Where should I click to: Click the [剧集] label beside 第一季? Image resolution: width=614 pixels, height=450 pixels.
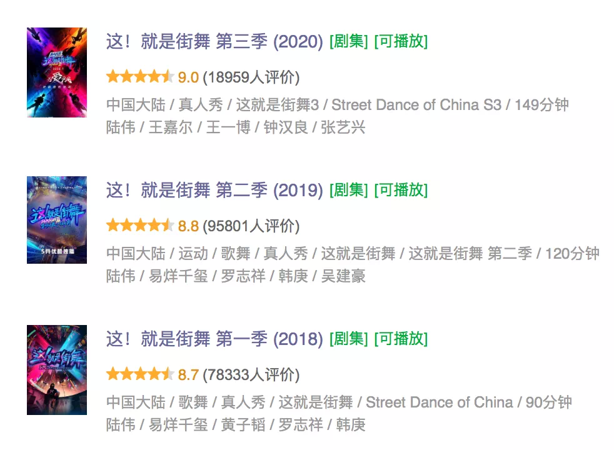tap(348, 339)
